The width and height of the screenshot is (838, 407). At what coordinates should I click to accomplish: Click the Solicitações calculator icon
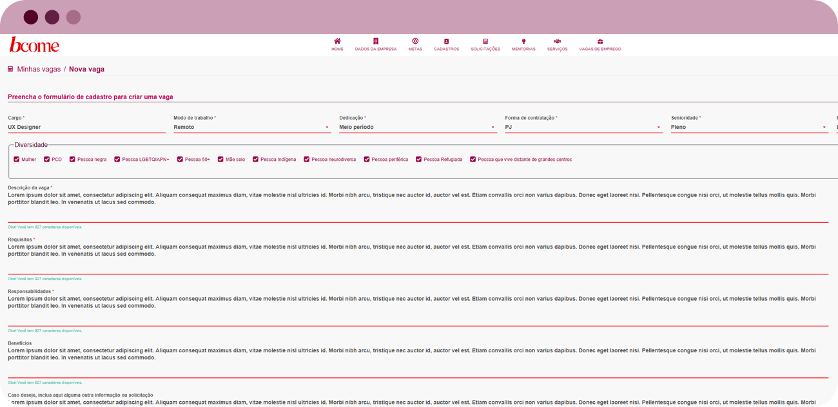pyautogui.click(x=485, y=41)
